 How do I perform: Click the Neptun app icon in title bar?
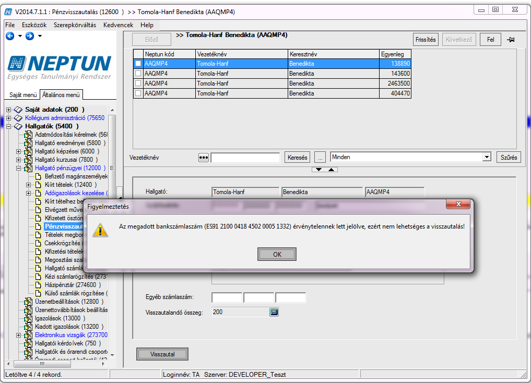point(8,12)
